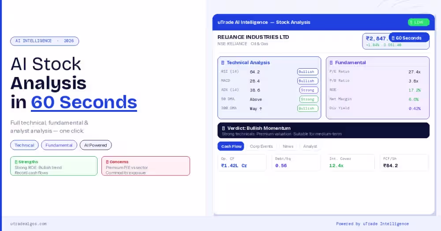Follow the underlined 60 Seconds headline link
441x231 pixels.
pyautogui.click(x=84, y=102)
